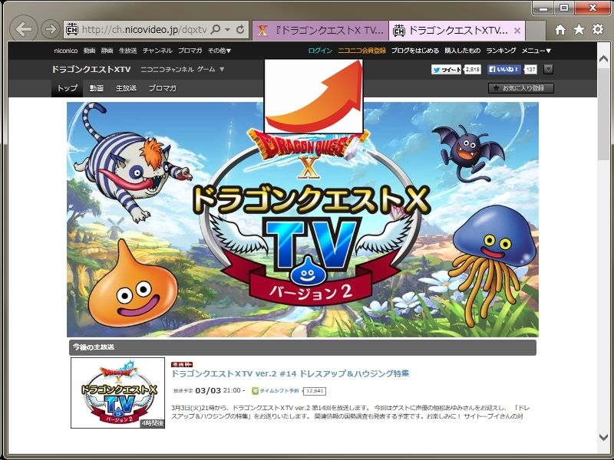The width and height of the screenshot is (614, 460).
Task: Open Favorites star icon
Action: (x=579, y=29)
